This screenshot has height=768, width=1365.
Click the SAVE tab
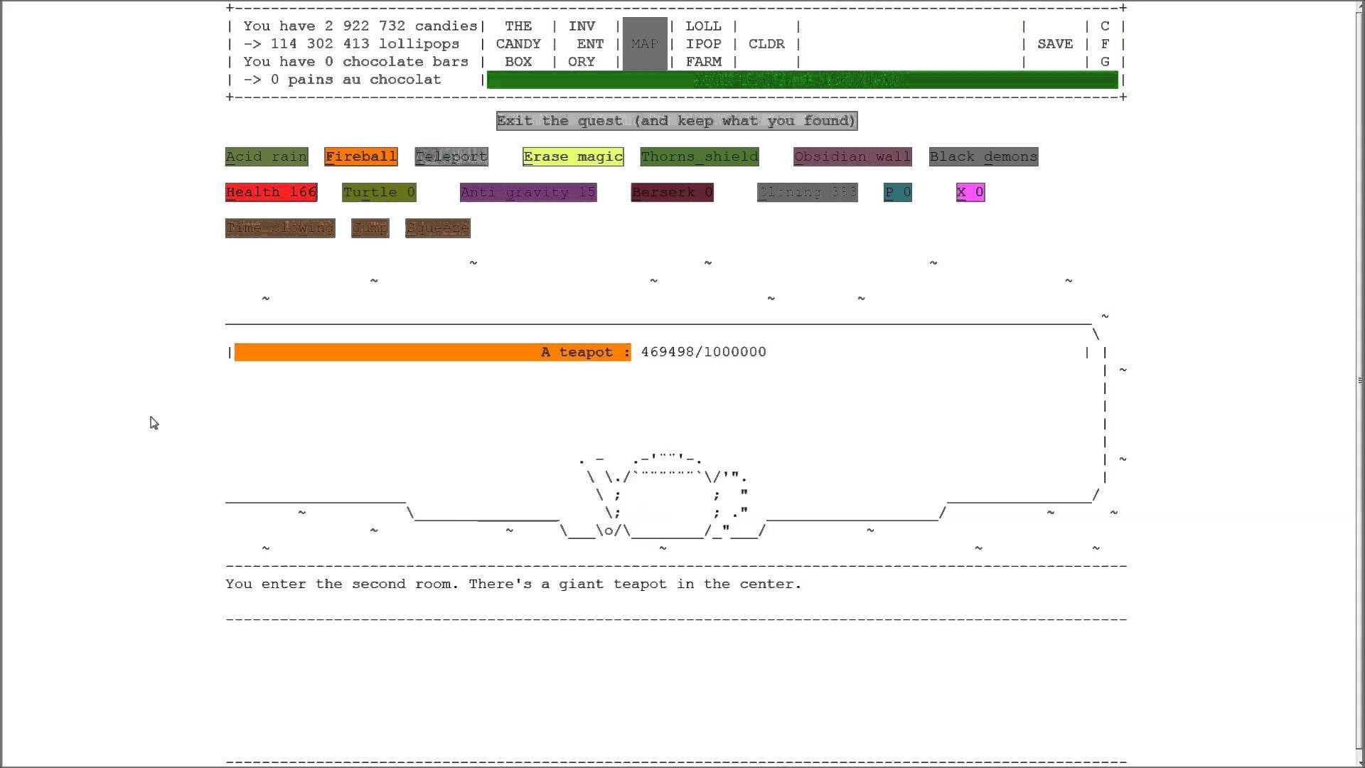pos(1055,44)
